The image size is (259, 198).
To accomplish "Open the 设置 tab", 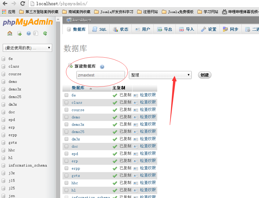I will [x=208, y=29].
